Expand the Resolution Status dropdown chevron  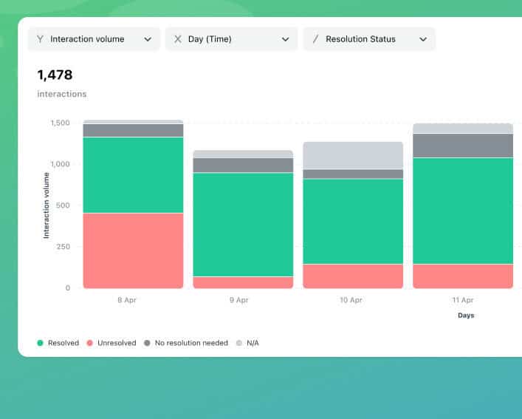point(423,39)
